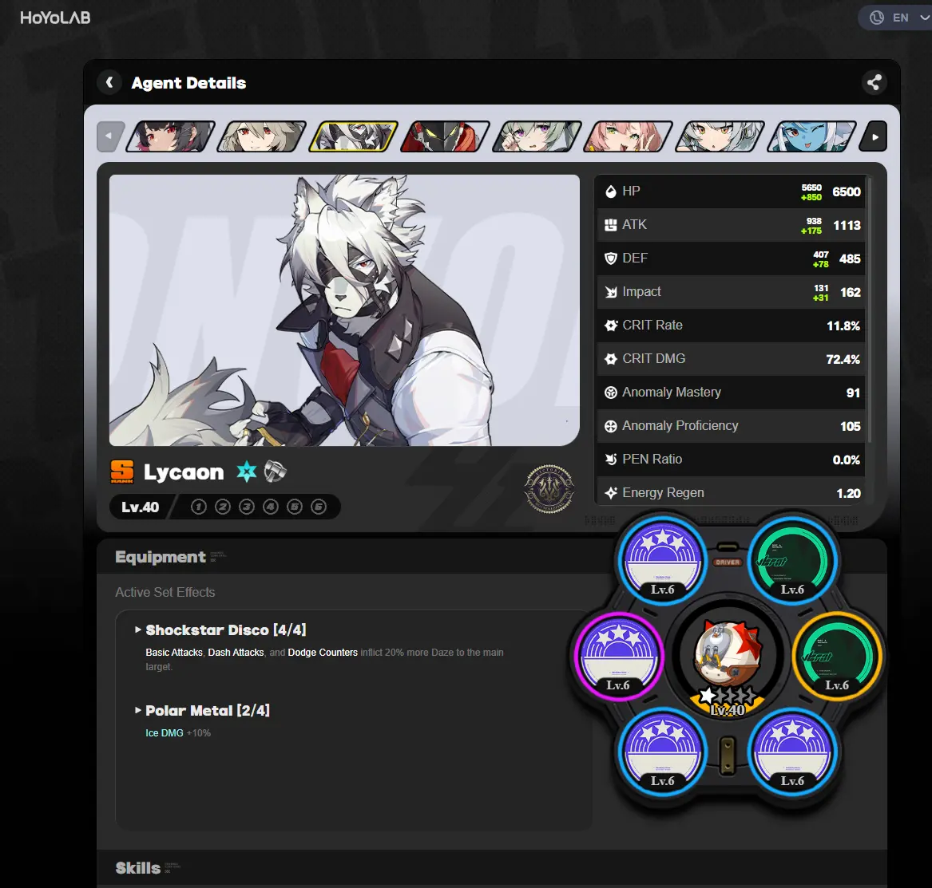Click the Dodge Counters highlighted term
The image size is (932, 888).
tap(323, 652)
